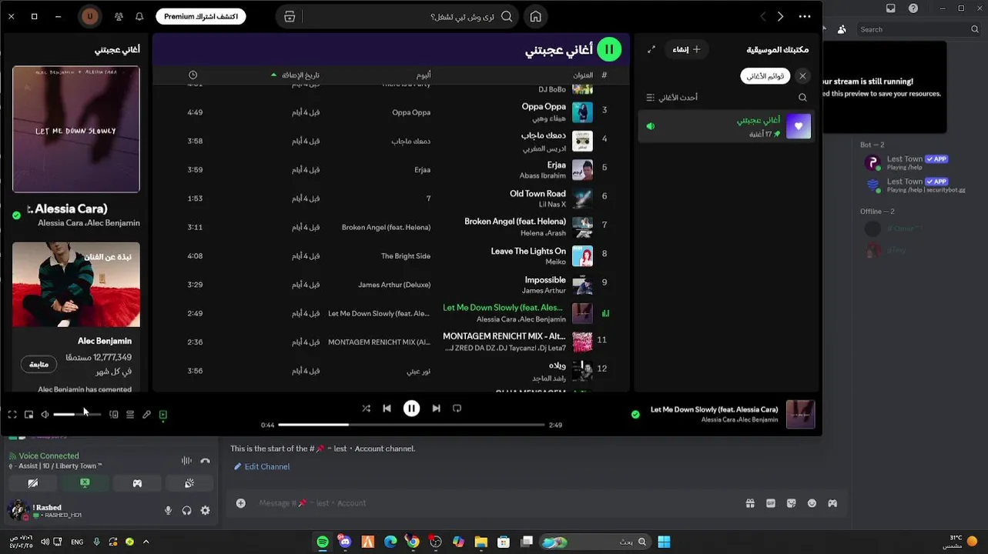The image size is (988, 554).
Task: Click now playing album art in player bar
Action: (x=800, y=414)
